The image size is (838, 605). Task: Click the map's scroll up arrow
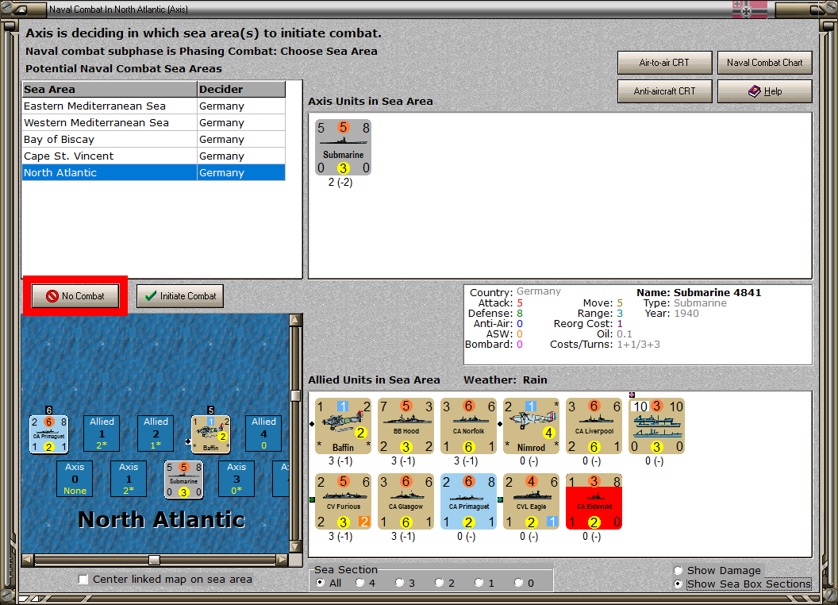295,320
